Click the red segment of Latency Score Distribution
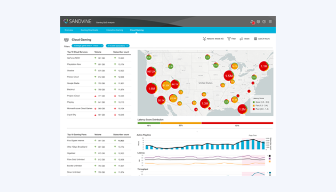336x192 pixels. (x=237, y=123)
